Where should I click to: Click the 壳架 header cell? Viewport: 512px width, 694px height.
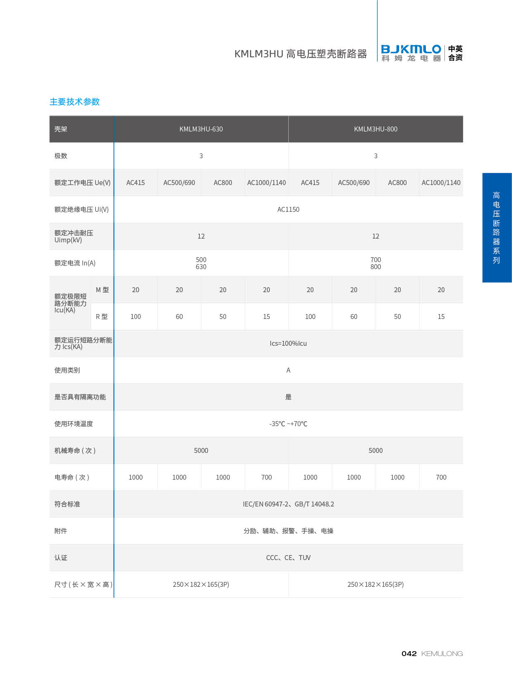point(61,129)
